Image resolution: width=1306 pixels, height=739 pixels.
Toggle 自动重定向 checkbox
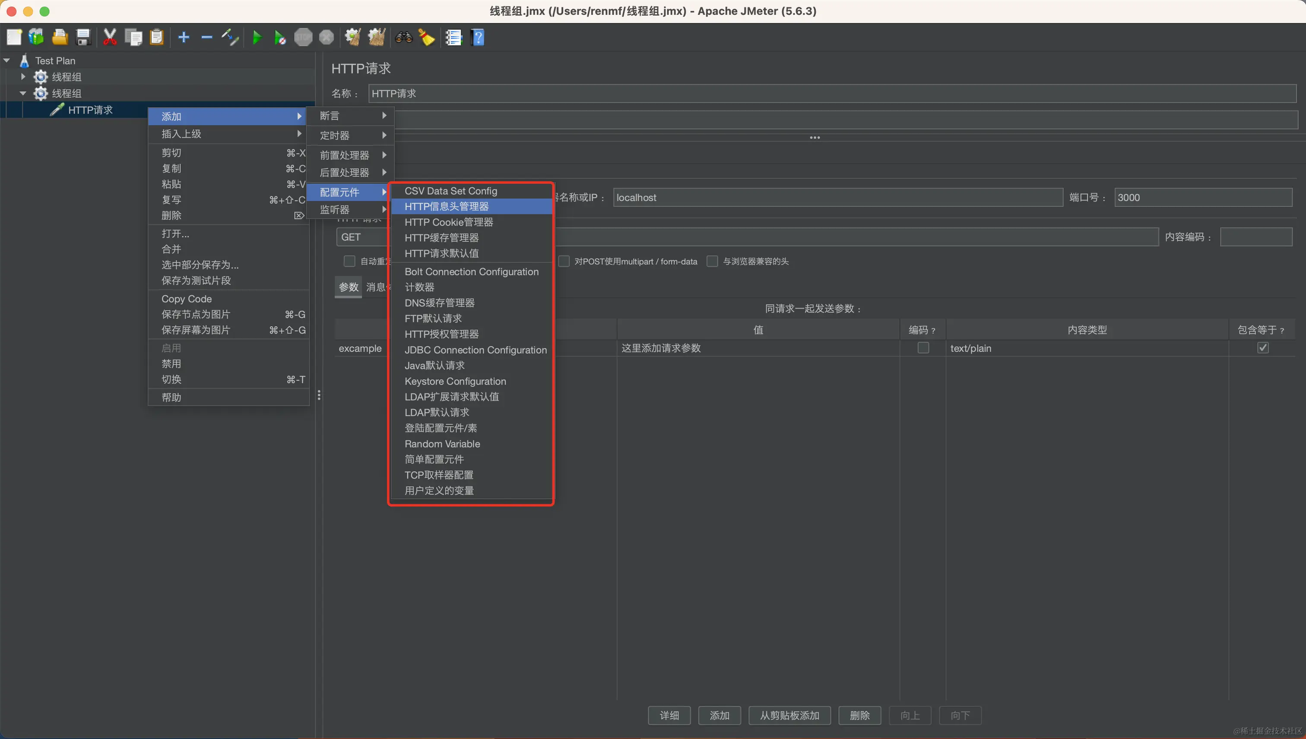point(349,261)
